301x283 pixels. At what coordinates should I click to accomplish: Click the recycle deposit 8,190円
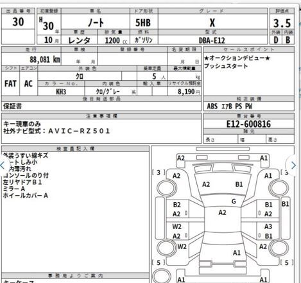pyautogui.click(x=189, y=92)
